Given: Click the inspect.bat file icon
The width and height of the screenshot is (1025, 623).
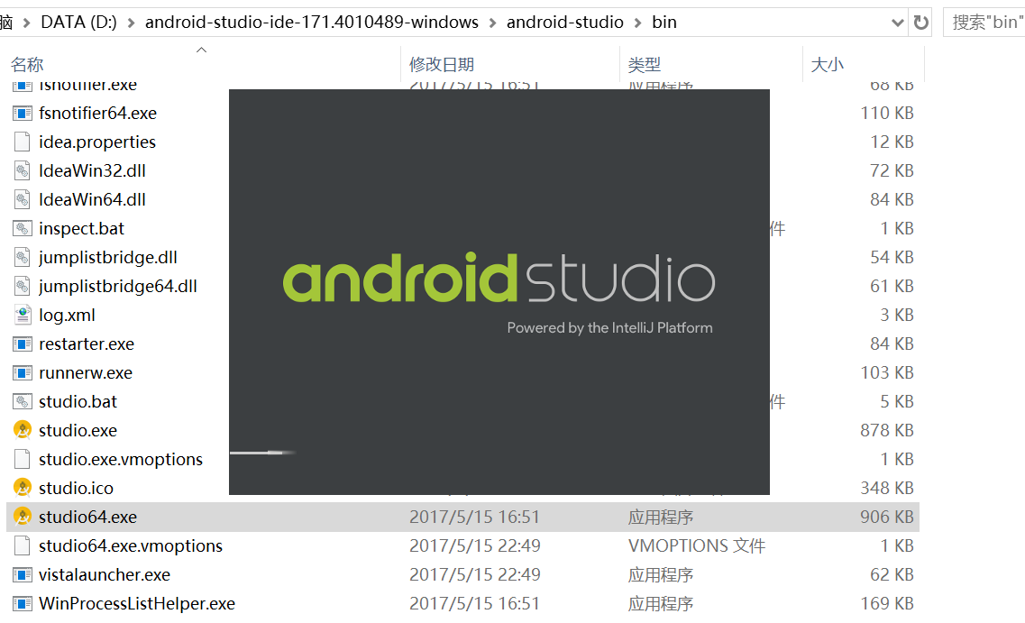Looking at the screenshot, I should tap(23, 228).
